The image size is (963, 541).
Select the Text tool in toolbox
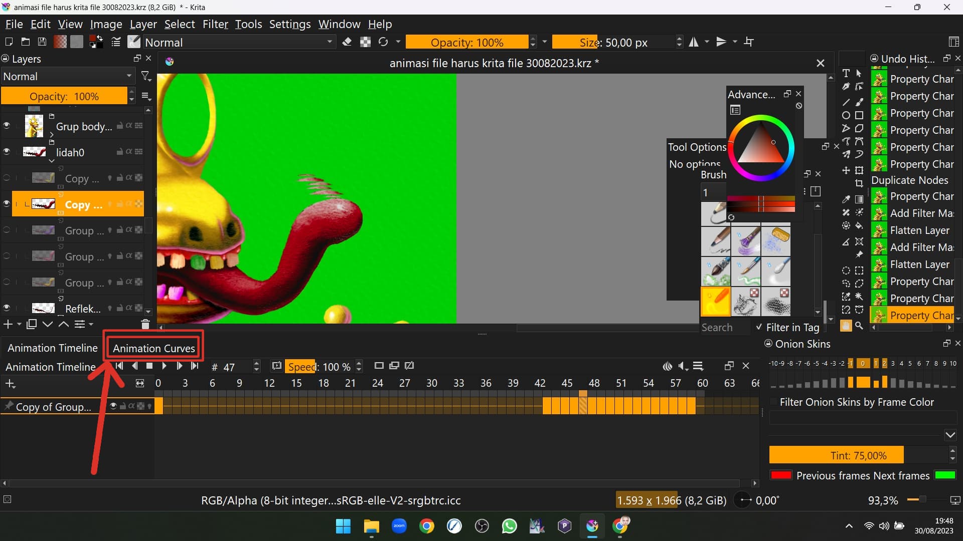[x=846, y=73]
